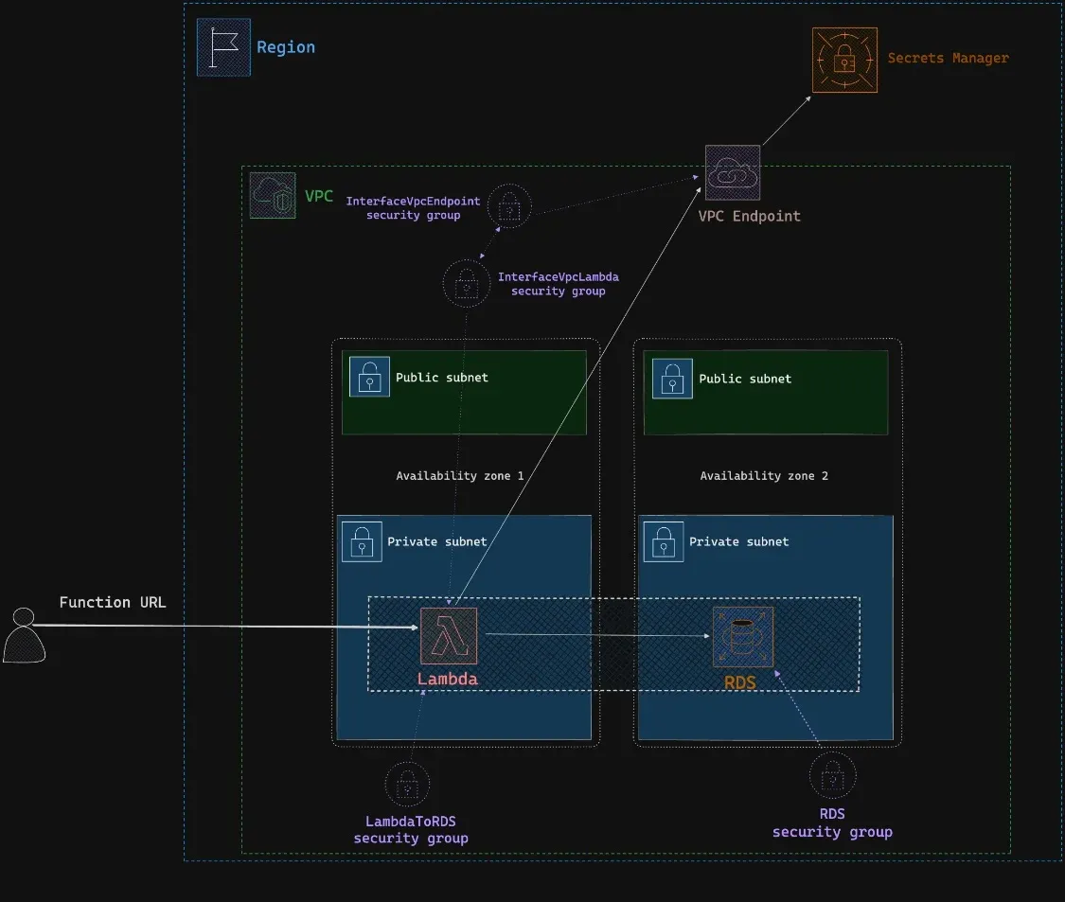
Task: Click the user silhouette icon
Action: point(24,635)
